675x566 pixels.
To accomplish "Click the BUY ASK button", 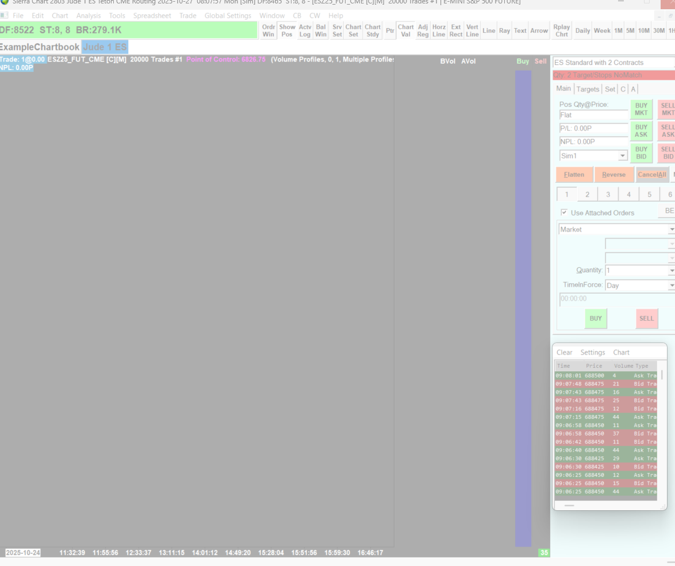I will tap(641, 131).
